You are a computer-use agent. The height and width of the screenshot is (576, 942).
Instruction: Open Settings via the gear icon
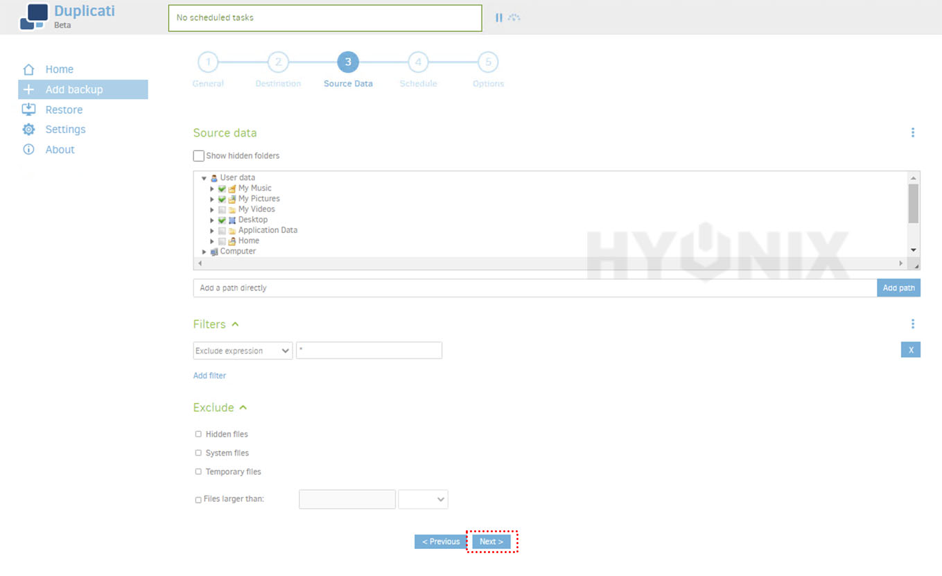pyautogui.click(x=28, y=130)
